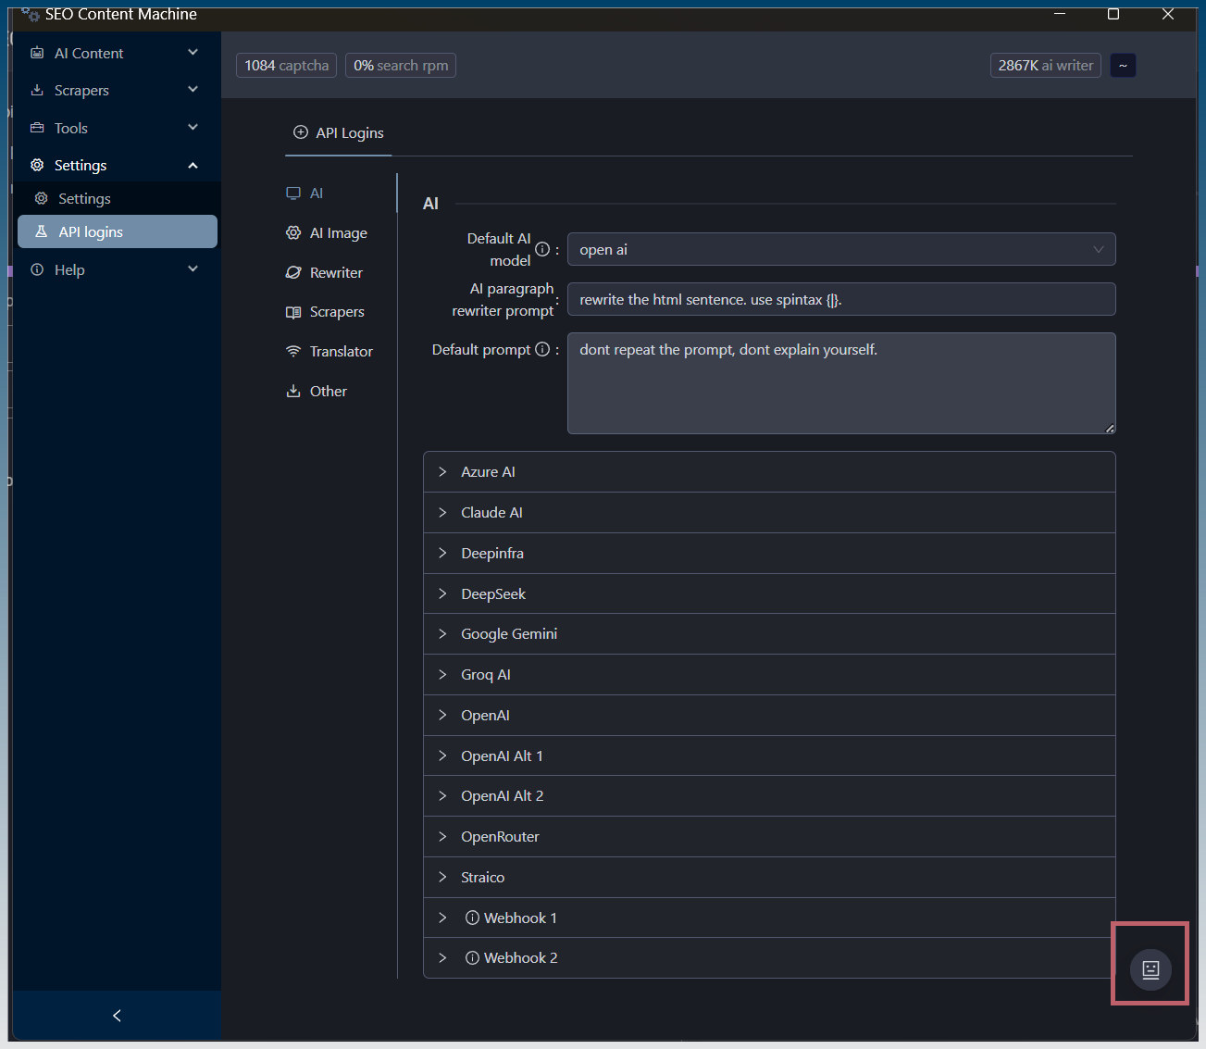Screen dimensions: 1206x1049
Task: Click the info icon beside Webhook 1
Action: (x=472, y=918)
